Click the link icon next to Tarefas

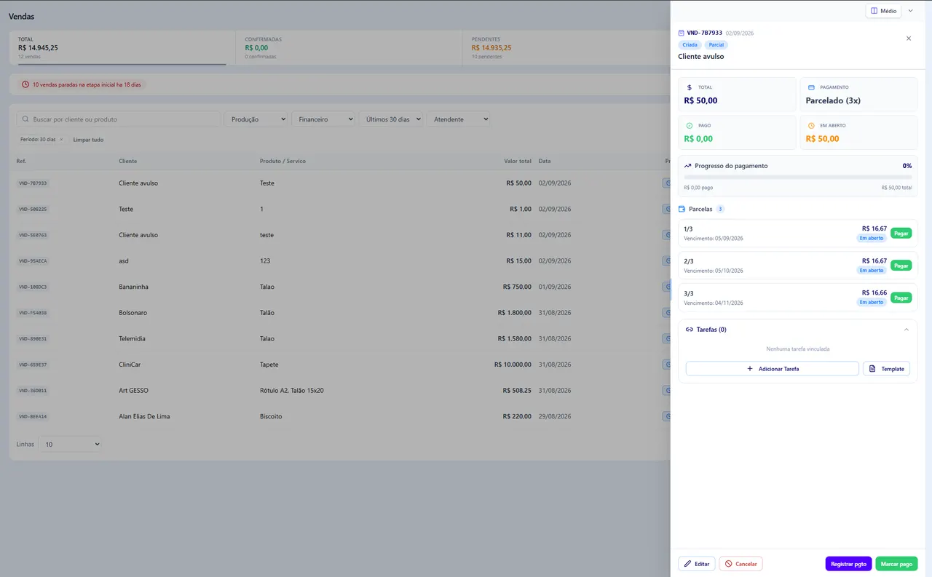[x=690, y=330]
